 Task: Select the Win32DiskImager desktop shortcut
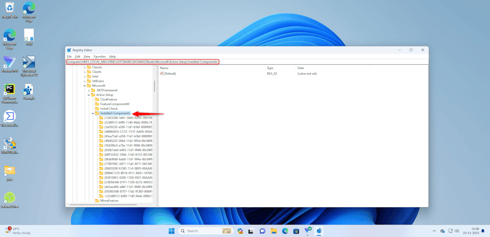tap(10, 146)
